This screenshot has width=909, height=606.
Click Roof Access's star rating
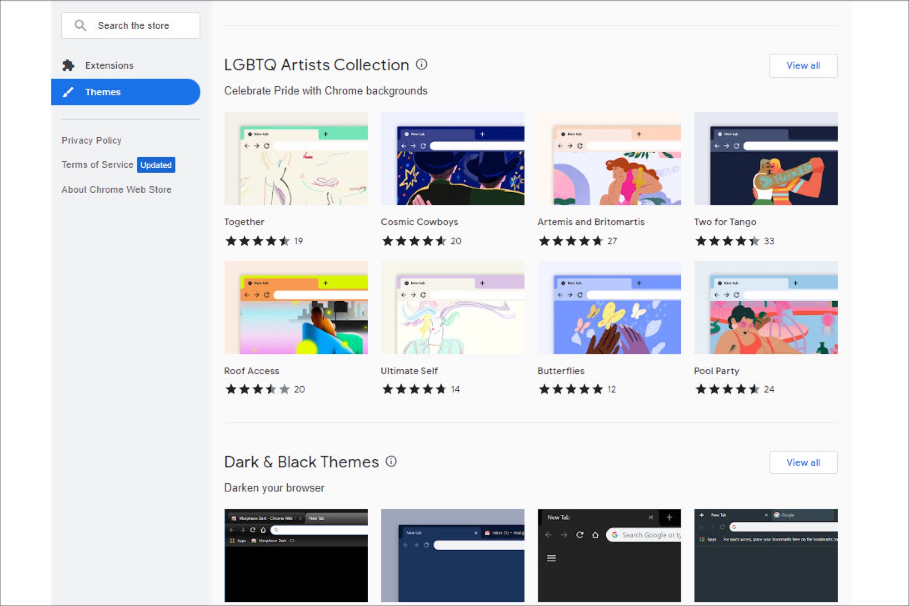(x=257, y=389)
